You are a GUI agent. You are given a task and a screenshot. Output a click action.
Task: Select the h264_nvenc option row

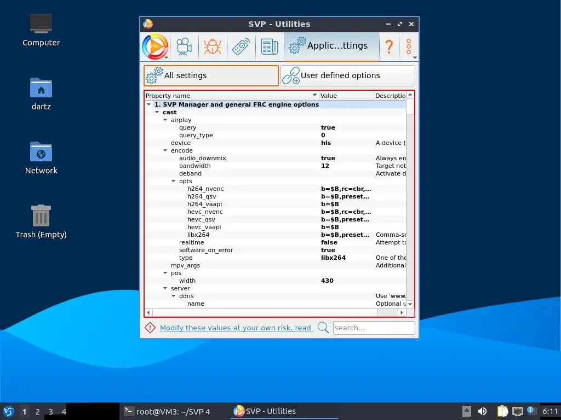click(x=275, y=189)
